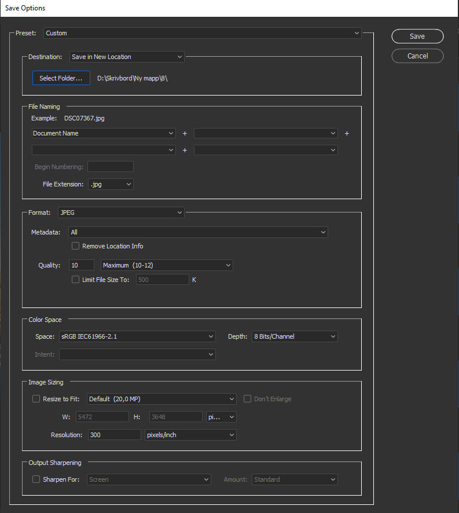Open the empty naming dropdown beside Document Name

coord(266,133)
